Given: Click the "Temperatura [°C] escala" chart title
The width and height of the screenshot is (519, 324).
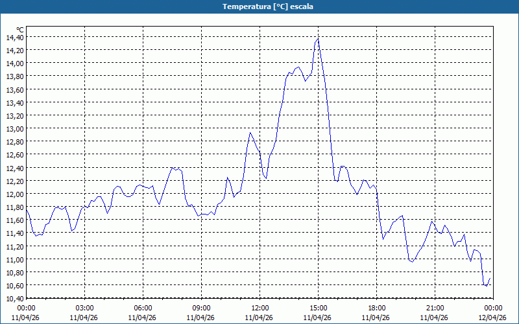Looking at the screenshot, I should click(x=259, y=6).
